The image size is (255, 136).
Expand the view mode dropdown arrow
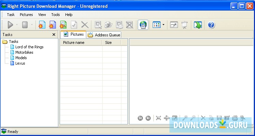click(x=163, y=25)
